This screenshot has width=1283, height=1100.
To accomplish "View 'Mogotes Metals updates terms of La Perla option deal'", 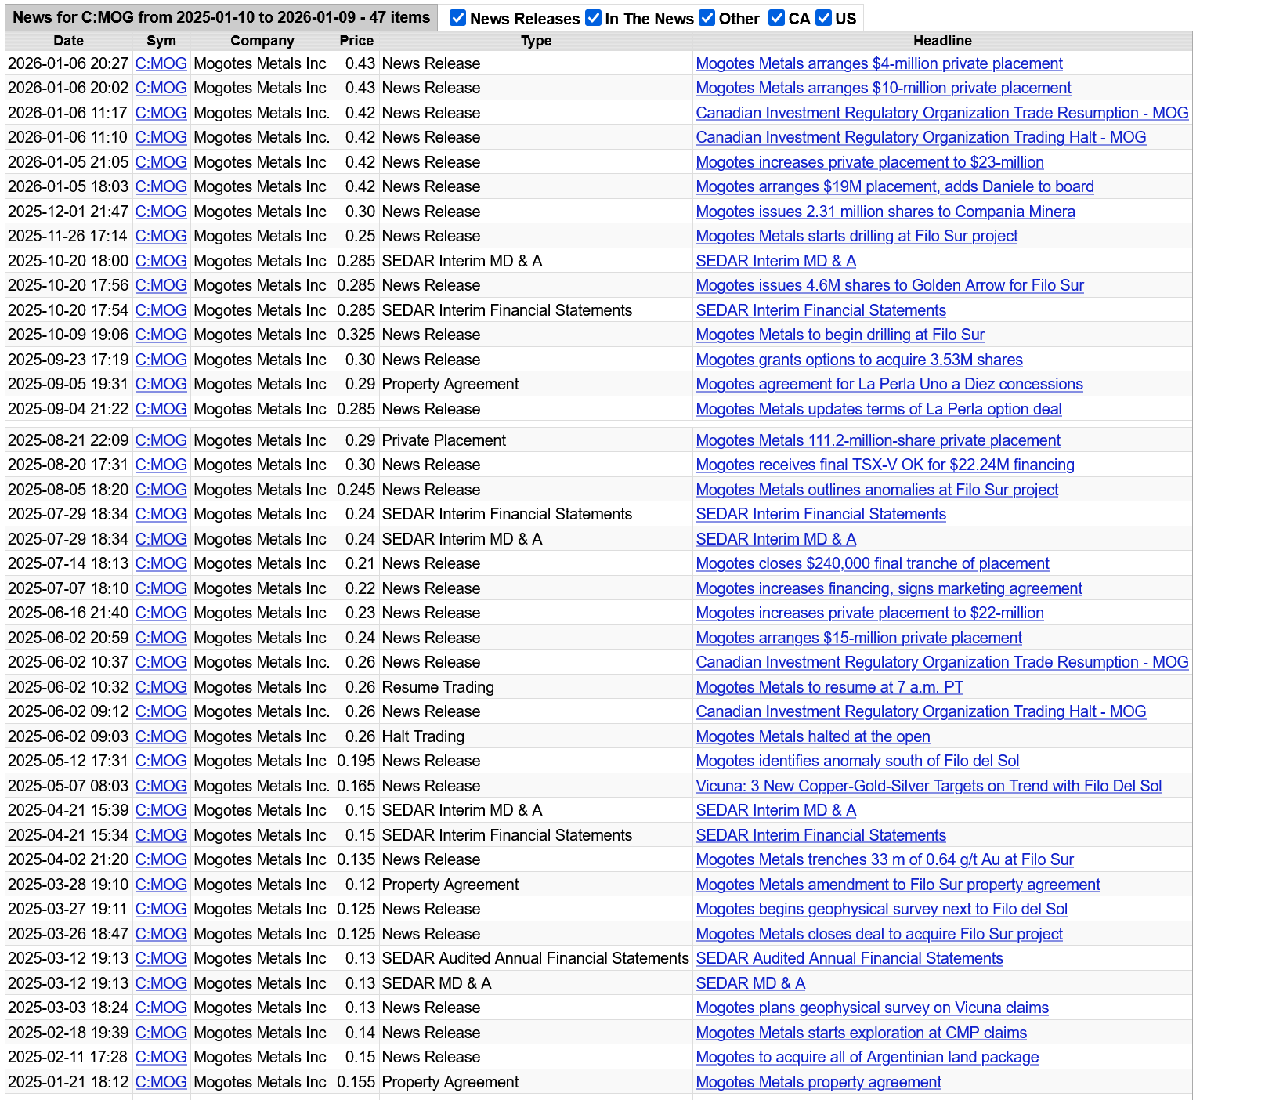I will click(879, 409).
